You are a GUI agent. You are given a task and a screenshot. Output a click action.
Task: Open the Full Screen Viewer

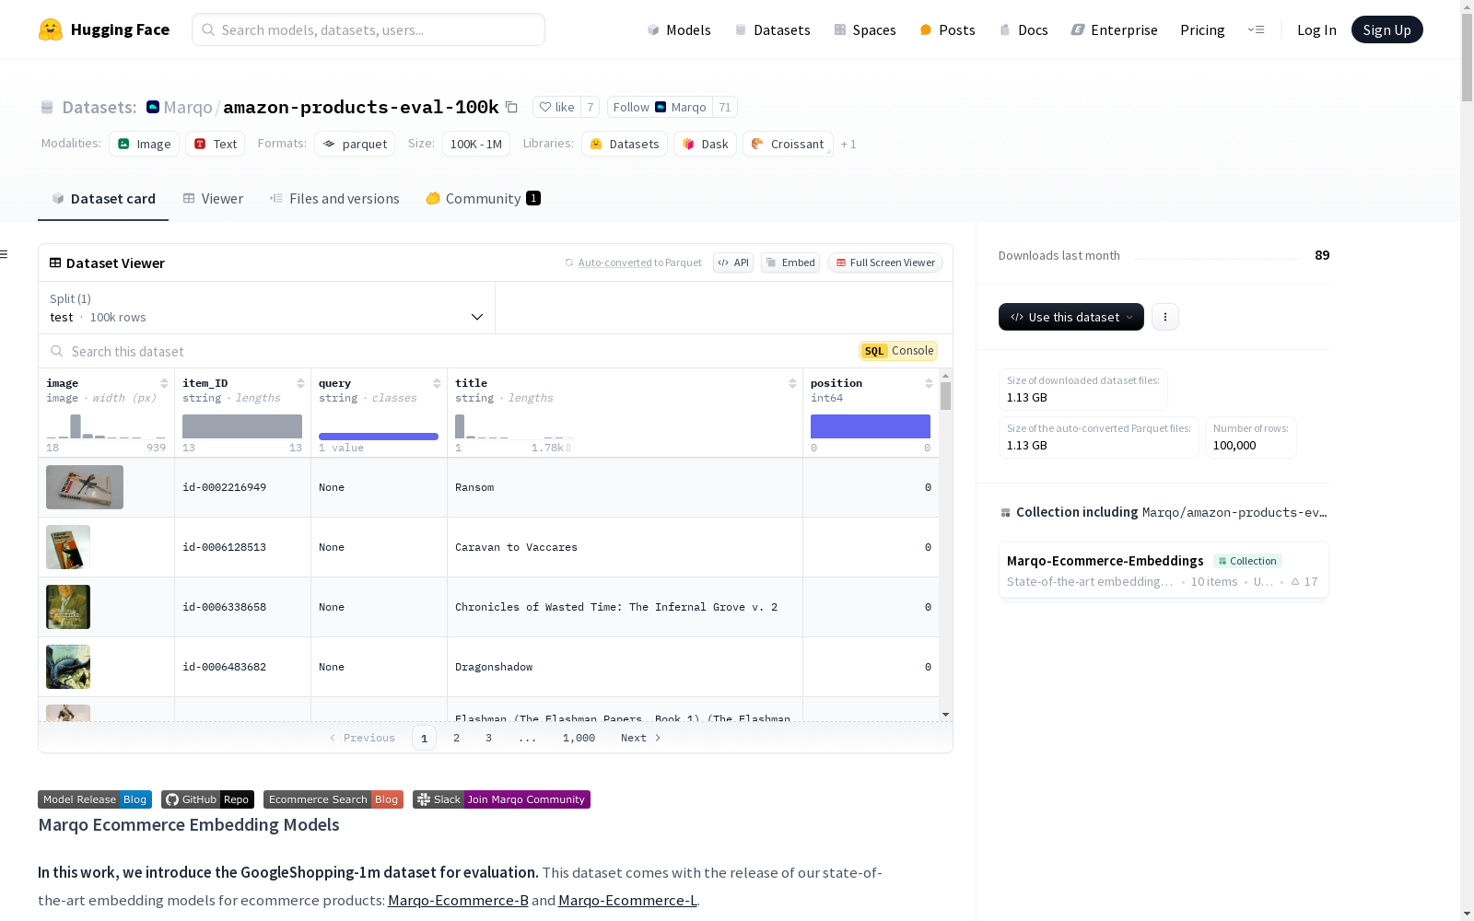pyautogui.click(x=885, y=262)
